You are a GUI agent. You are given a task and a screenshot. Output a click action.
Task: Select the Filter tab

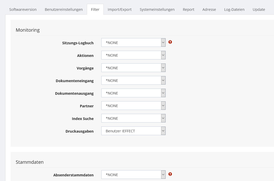[95, 10]
